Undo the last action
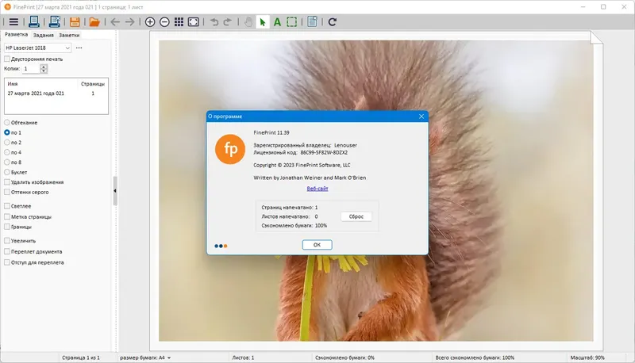Screen dimensions: 635x363 pyautogui.click(x=214, y=22)
